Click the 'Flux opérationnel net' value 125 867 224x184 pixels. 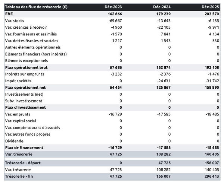click(x=162, y=88)
